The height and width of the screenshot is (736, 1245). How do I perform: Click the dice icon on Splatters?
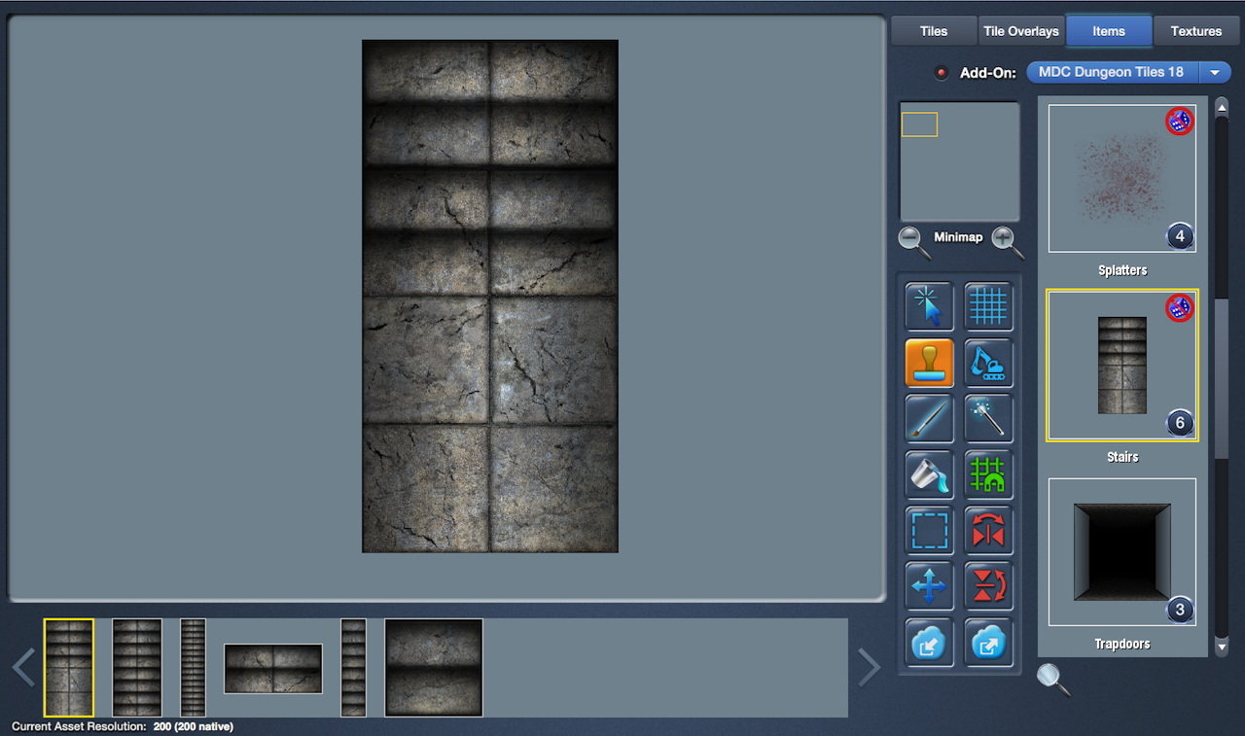(1179, 122)
